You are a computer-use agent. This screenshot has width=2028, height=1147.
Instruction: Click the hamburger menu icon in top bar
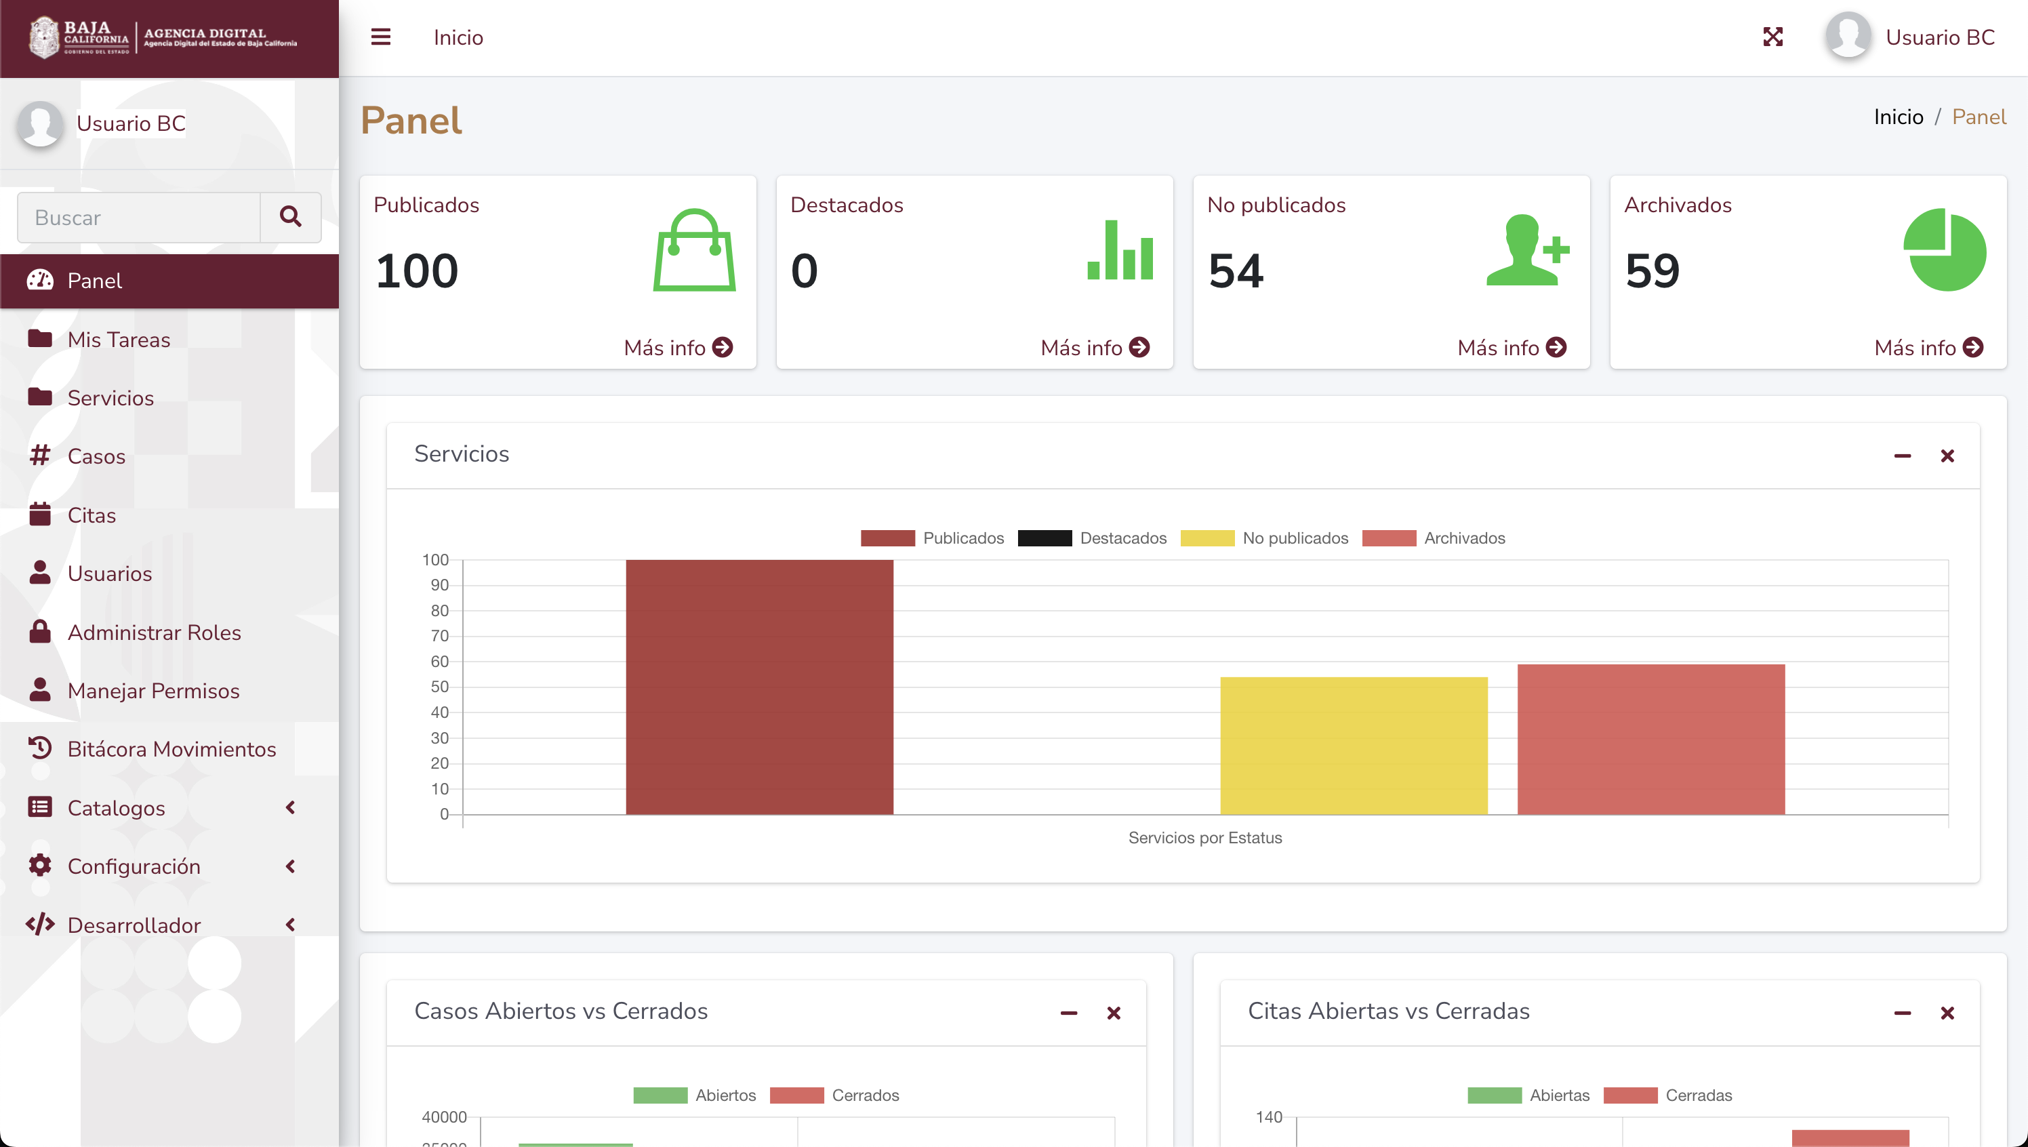point(380,37)
